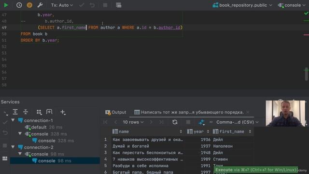Click the year cell 1936

click(206, 140)
